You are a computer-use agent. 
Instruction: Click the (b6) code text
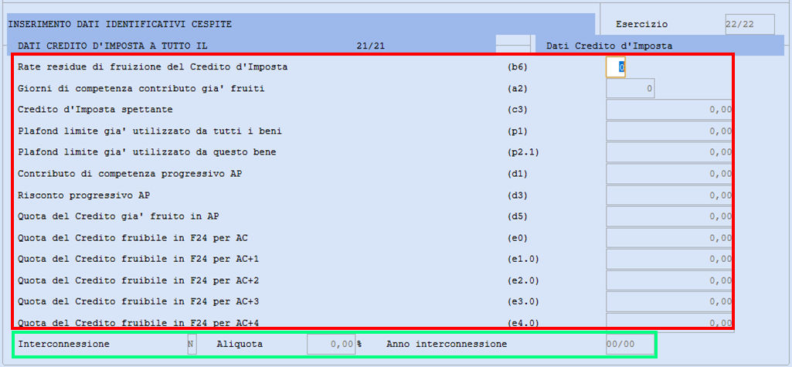[517, 67]
